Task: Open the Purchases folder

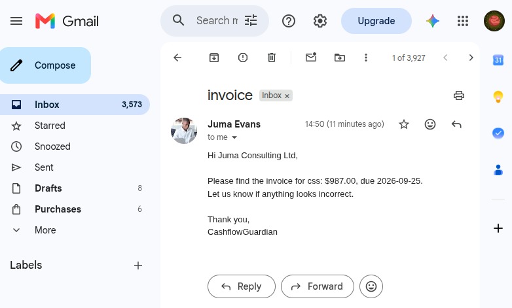Action: 75,209
